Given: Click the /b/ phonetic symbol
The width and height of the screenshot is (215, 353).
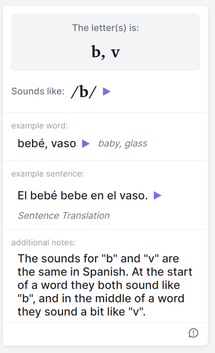Looking at the screenshot, I should coord(84,92).
